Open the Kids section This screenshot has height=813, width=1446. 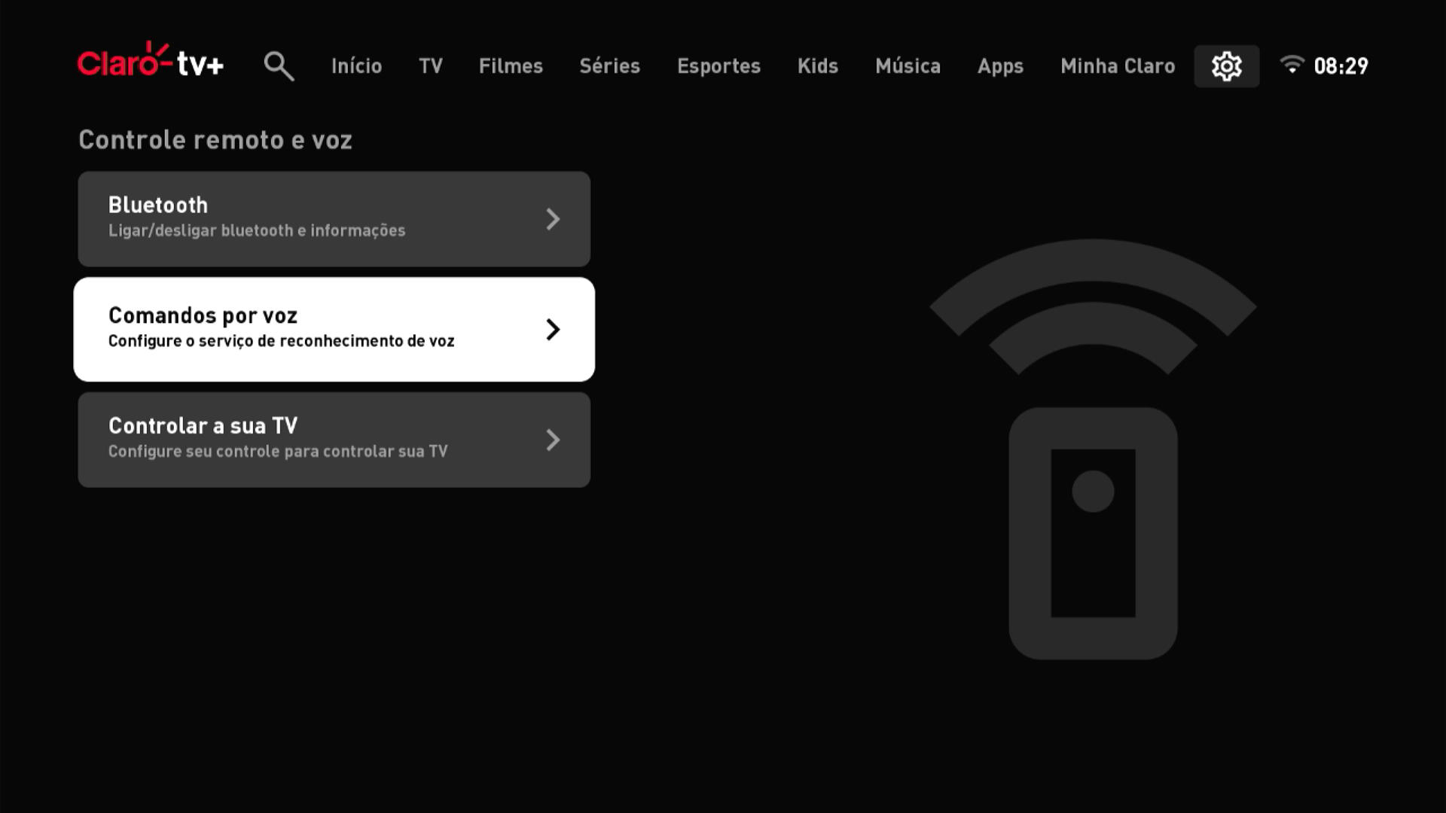(x=817, y=66)
